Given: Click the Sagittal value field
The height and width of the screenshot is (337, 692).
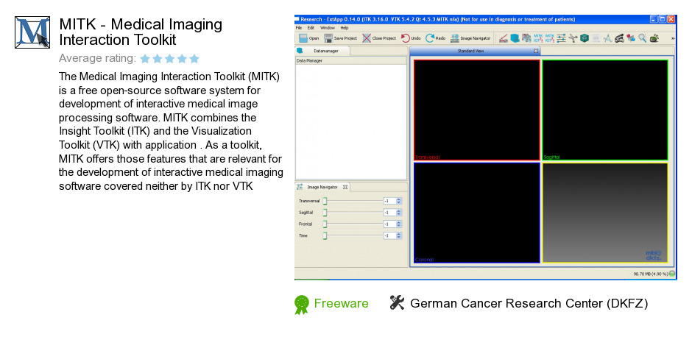Looking at the screenshot, I should pyautogui.click(x=389, y=213).
